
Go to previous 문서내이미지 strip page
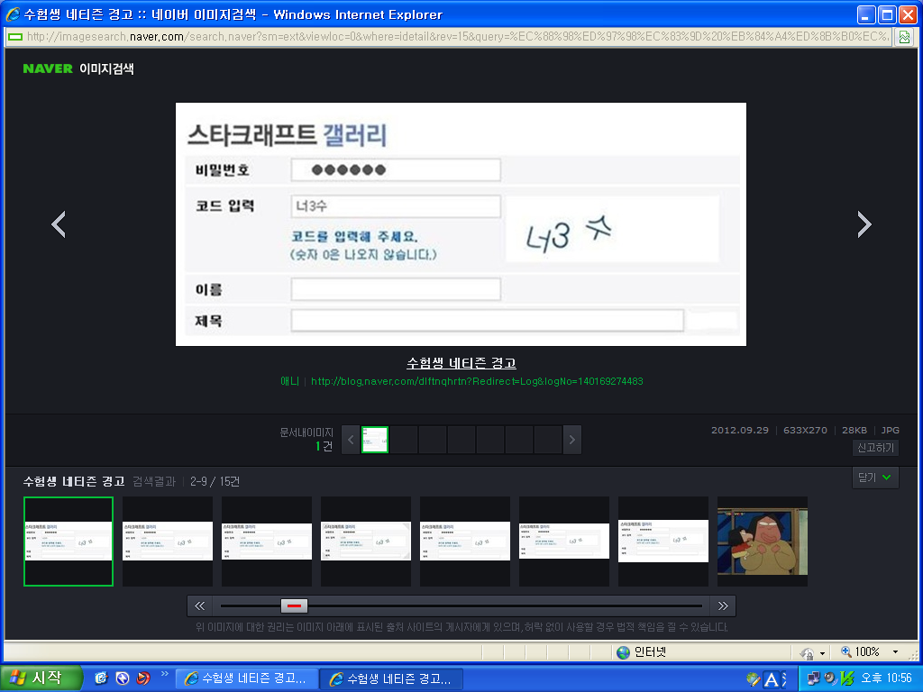(x=351, y=440)
